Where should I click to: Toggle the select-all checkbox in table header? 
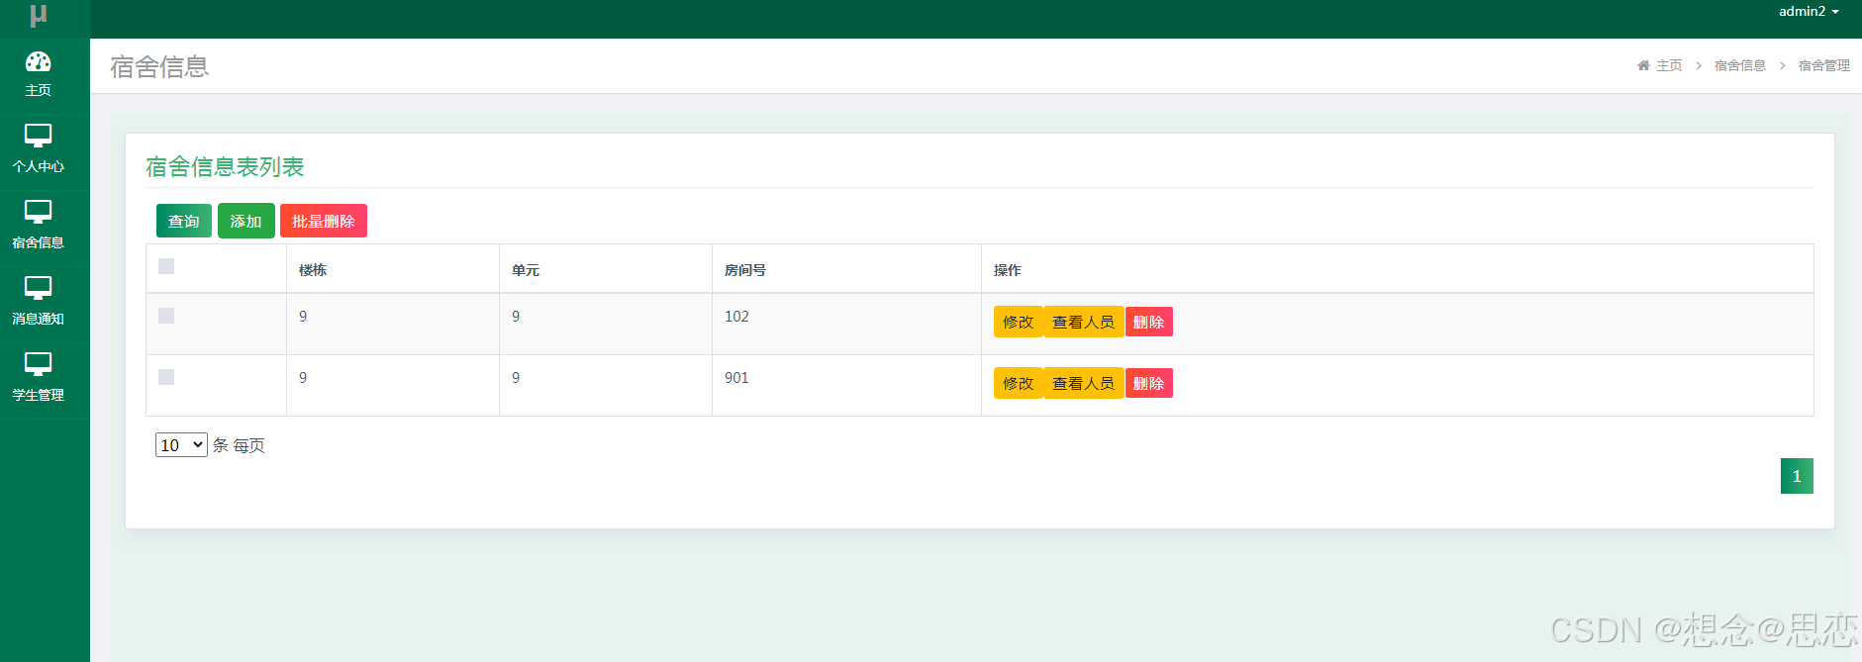coord(166,266)
